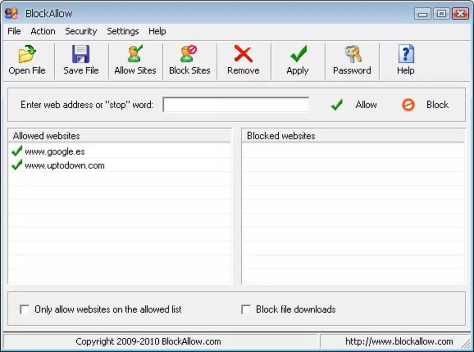This screenshot has width=474, height=352.
Task: Click the Blocked websites column header
Action: [x=353, y=136]
